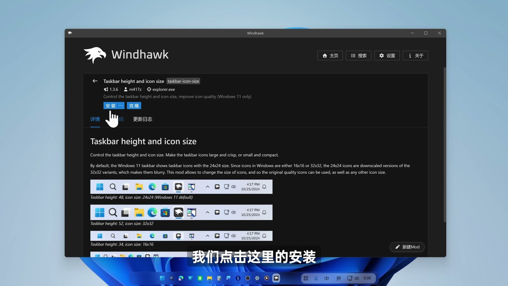This screenshot has height=286, width=508.
Task: Click the 16x16 icon taskbar preview image
Action: (181, 236)
